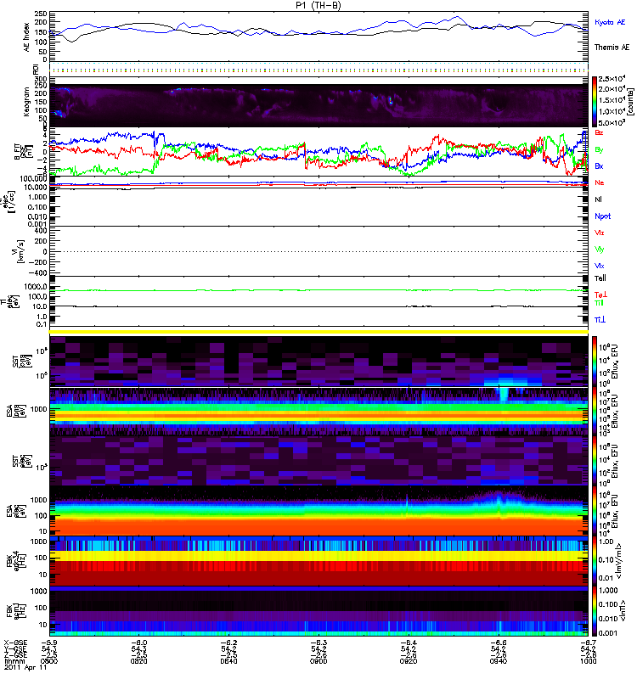Screen dimensions: 637x679
Task: Click the FBK magnetic field spectrogram panel
Action: coord(319,610)
